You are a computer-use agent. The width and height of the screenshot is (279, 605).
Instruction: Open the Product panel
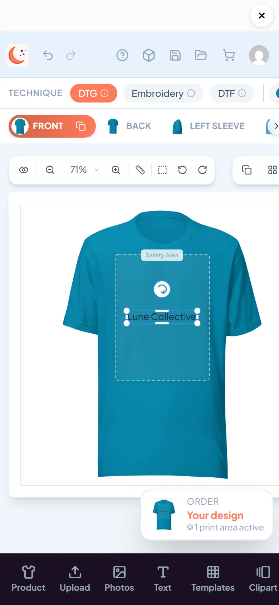tap(29, 578)
